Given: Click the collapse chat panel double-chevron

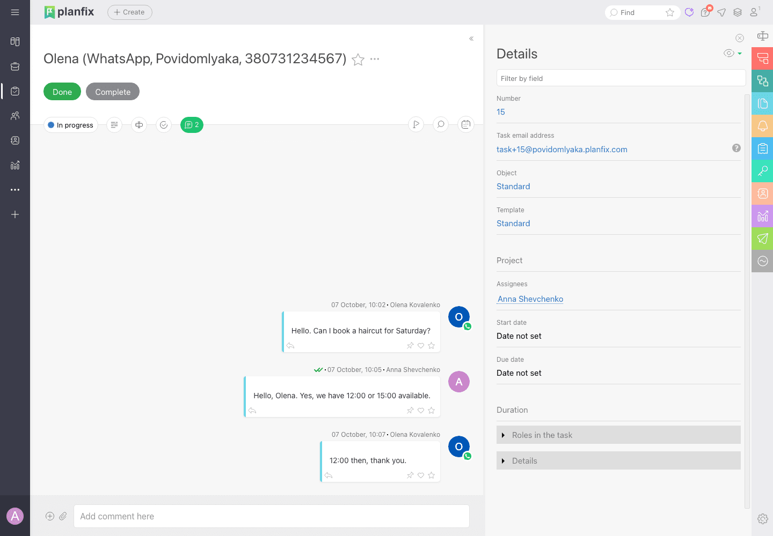Looking at the screenshot, I should pos(471,39).
